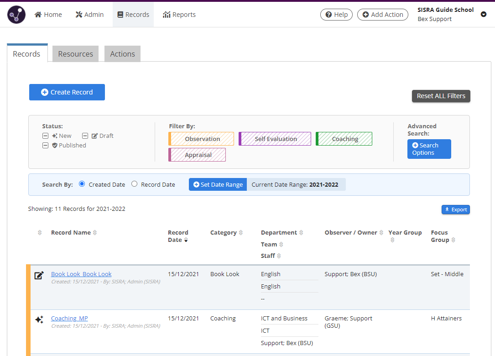Toggle the Published status checkbox
Image resolution: width=495 pixels, height=356 pixels.
pos(45,145)
